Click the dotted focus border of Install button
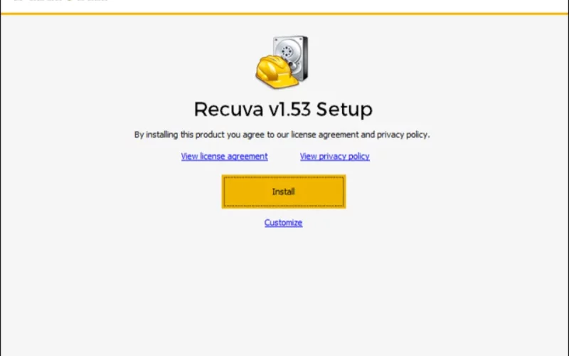The width and height of the screenshot is (569, 356). tap(283, 177)
